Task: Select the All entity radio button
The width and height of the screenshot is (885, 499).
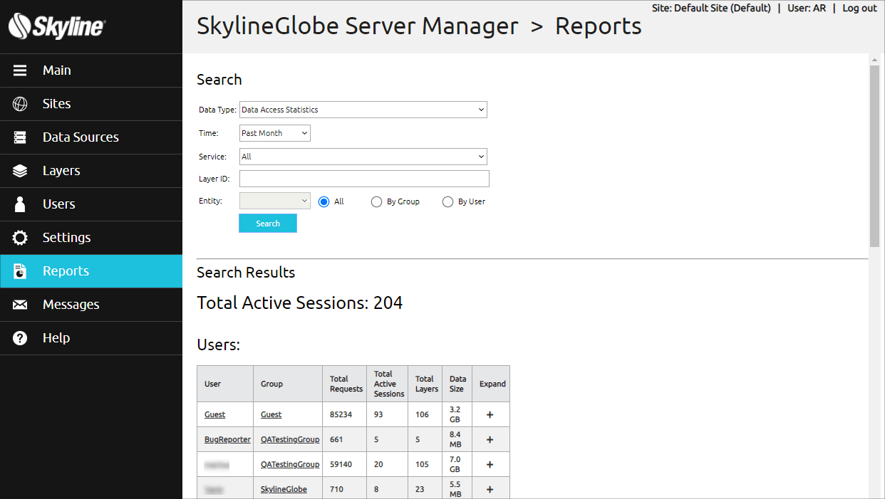Action: coord(324,202)
